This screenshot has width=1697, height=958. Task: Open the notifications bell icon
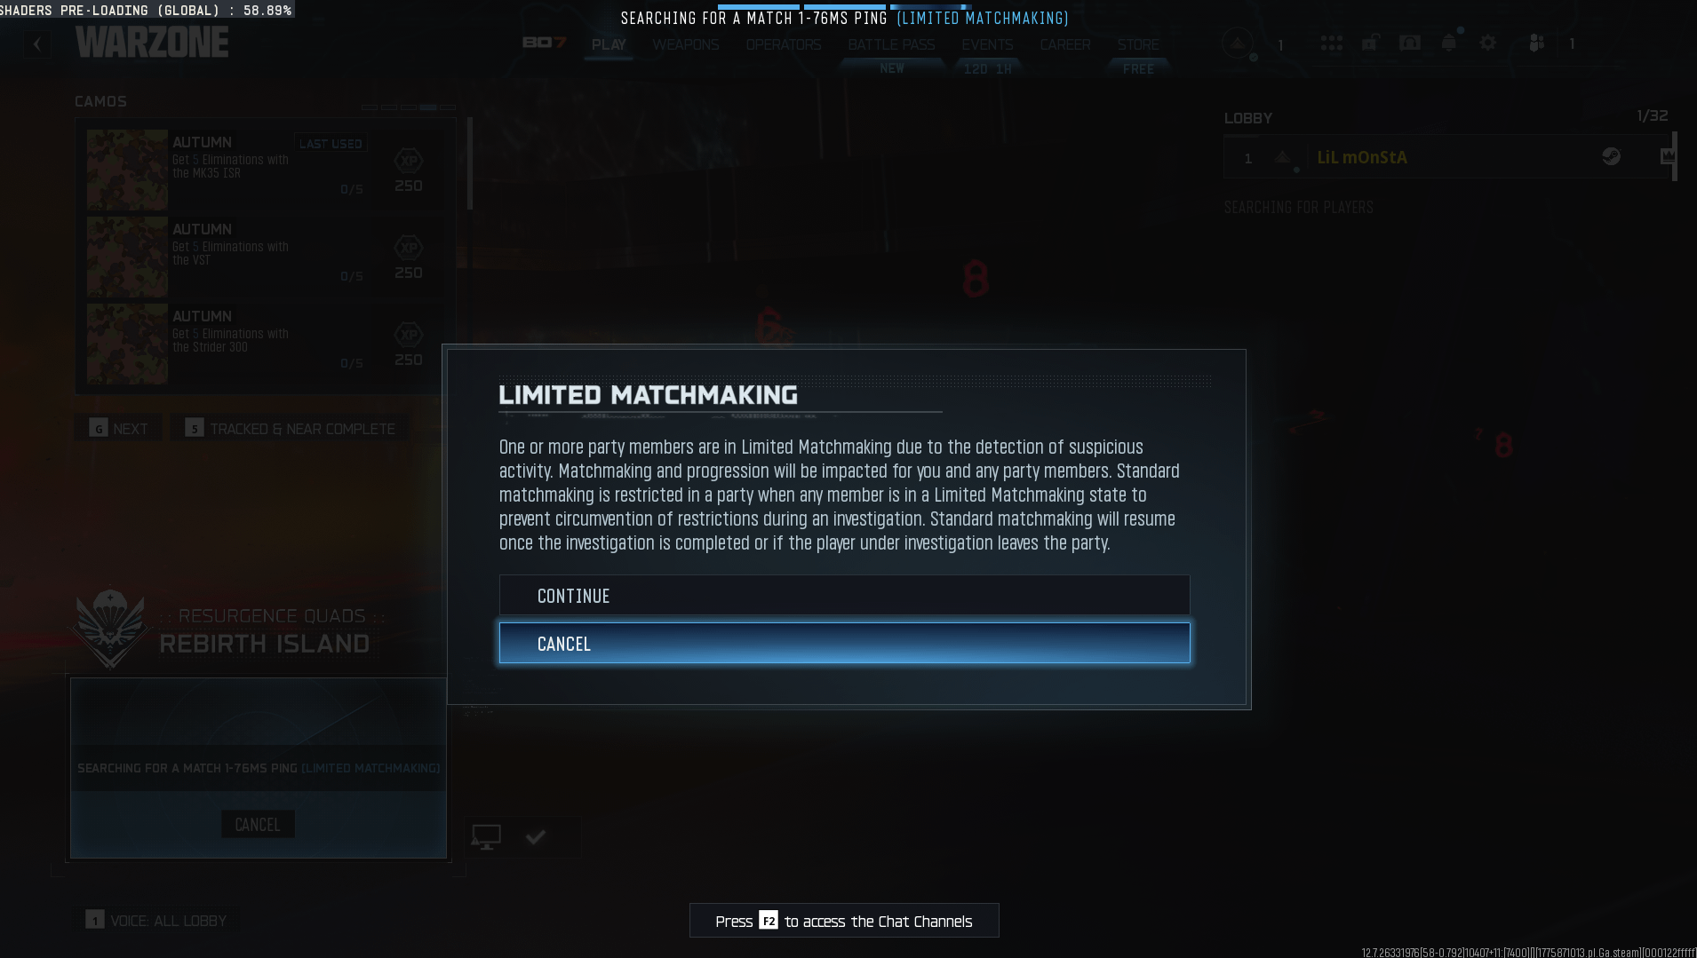tap(1448, 44)
